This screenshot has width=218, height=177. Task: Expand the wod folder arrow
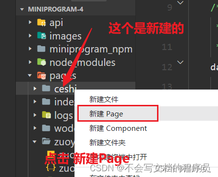(x=35, y=128)
